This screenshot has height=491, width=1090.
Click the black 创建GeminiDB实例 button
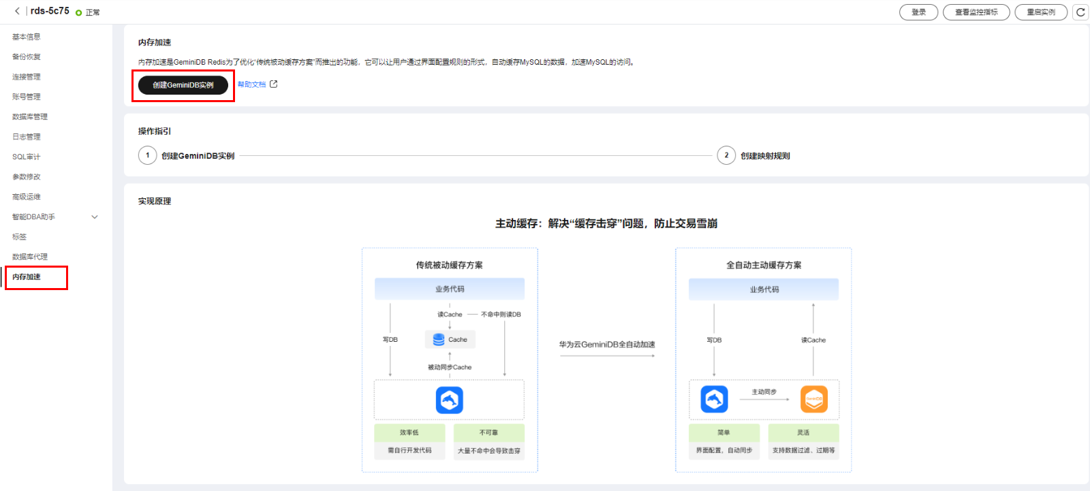tap(183, 85)
